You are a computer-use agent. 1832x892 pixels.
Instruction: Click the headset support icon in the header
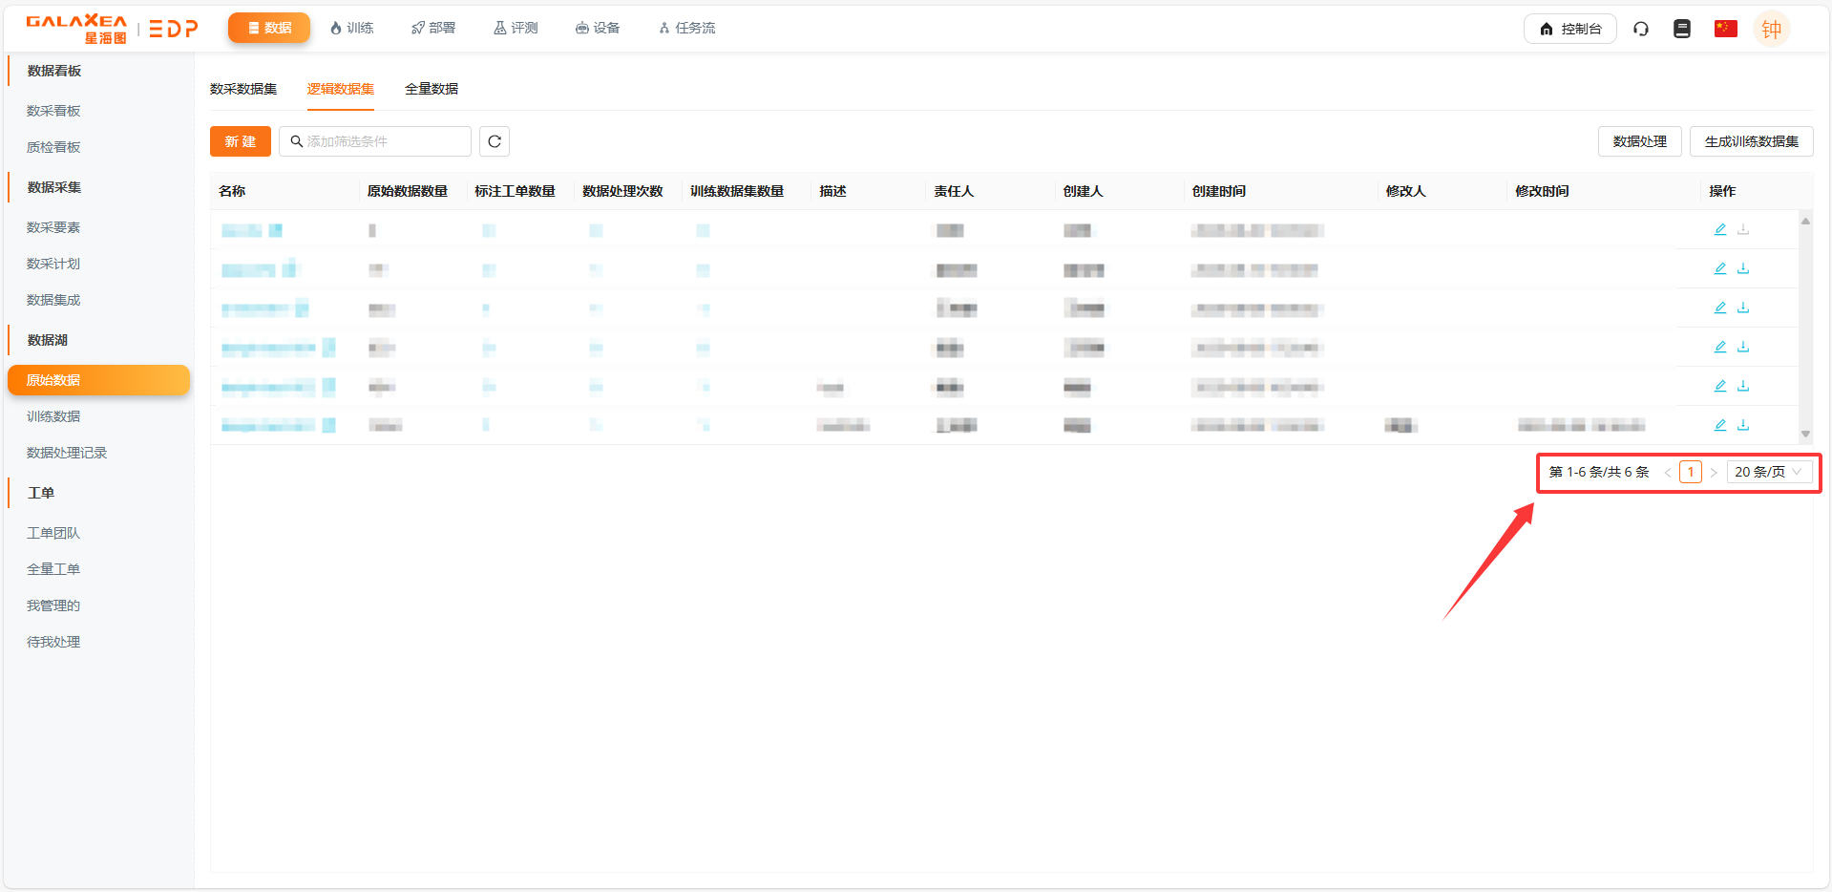pos(1641,29)
